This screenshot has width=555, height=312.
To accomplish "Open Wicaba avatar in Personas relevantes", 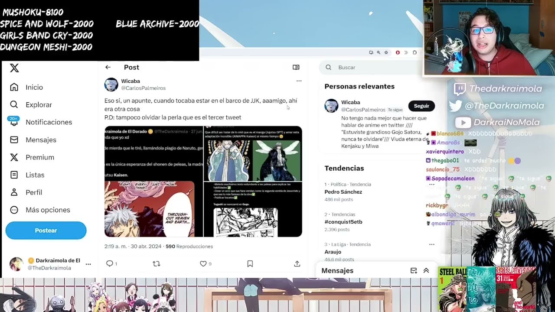I will [x=332, y=106].
